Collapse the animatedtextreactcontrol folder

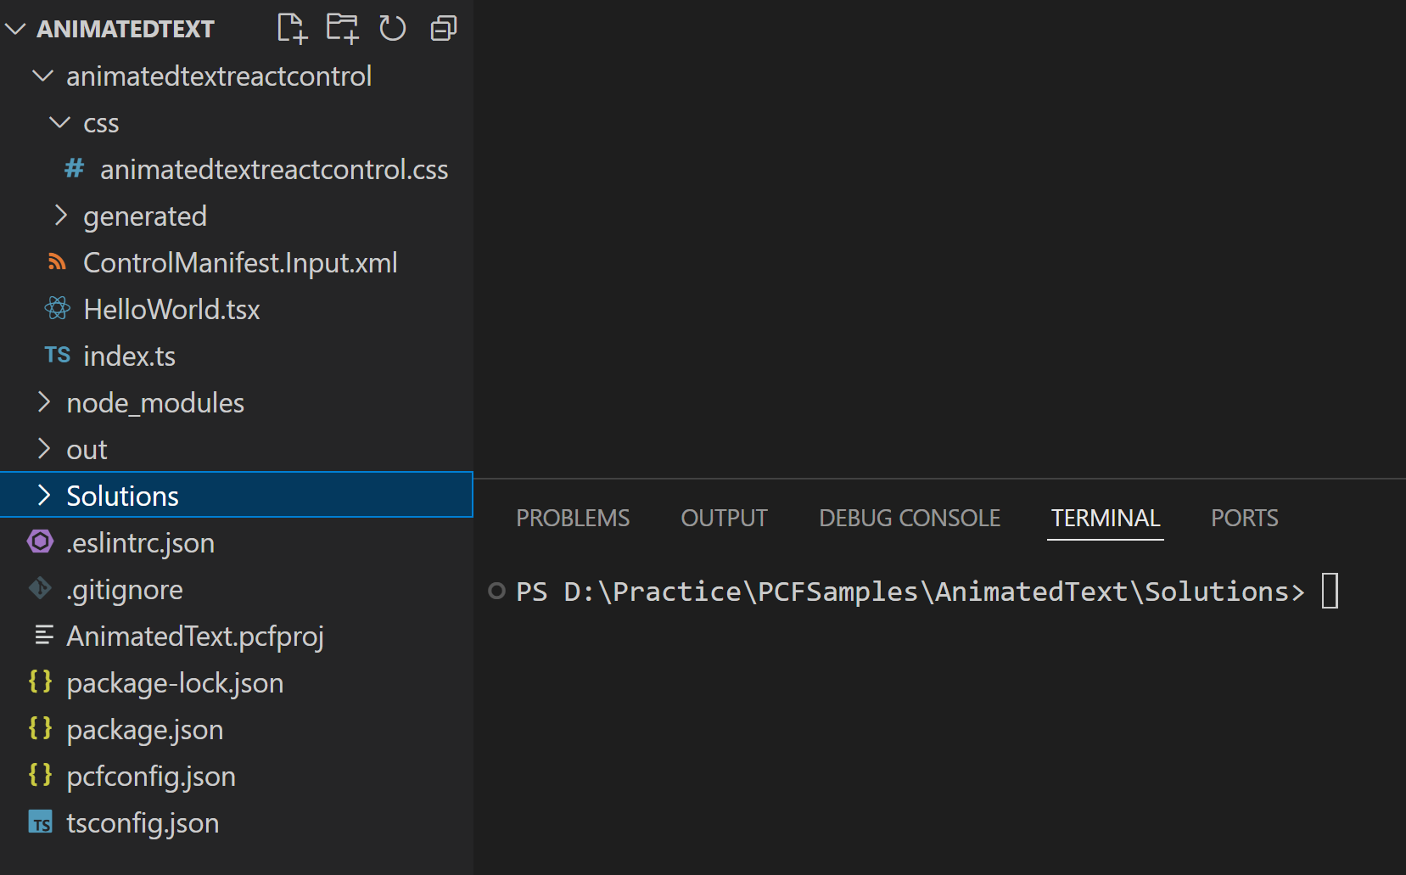click(42, 76)
